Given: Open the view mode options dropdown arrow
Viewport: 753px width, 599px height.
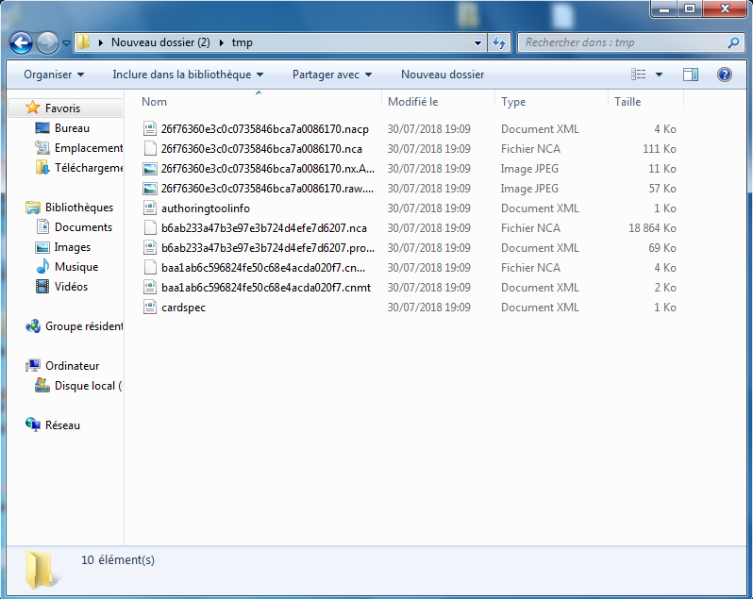Looking at the screenshot, I should coord(659,75).
